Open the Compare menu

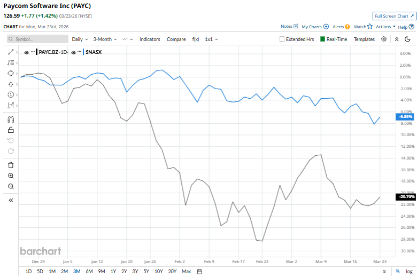tap(176, 39)
